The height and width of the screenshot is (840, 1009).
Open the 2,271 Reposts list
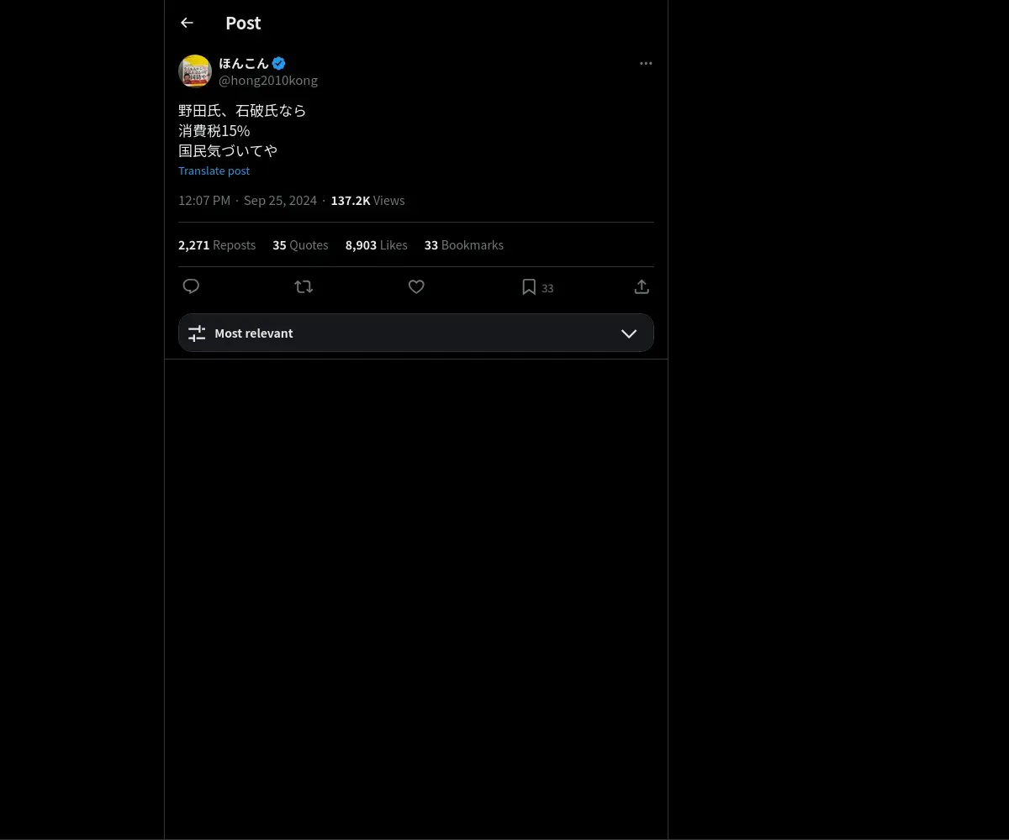tap(217, 245)
